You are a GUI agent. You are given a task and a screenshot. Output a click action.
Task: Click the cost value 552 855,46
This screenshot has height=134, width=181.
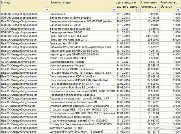pyautogui.click(x=150, y=88)
